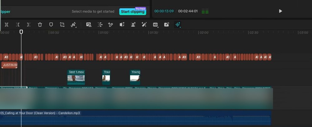Click the 00:30 mark on the ruler
Screen dimensions: 312x127
pos(54,33)
